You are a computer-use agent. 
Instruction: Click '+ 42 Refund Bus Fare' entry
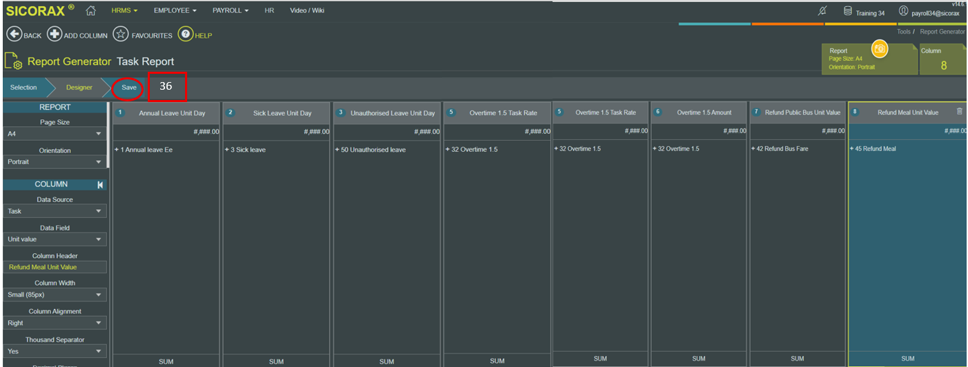click(x=780, y=148)
